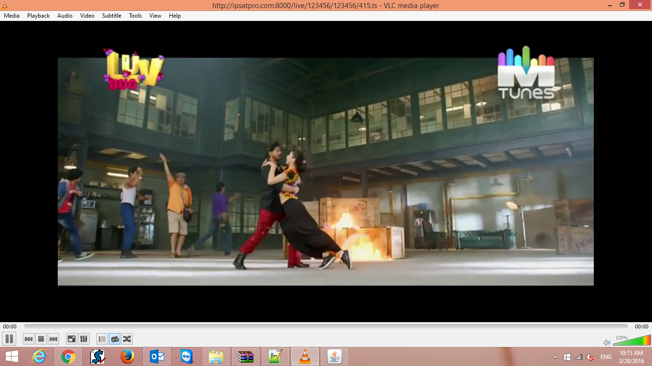Image resolution: width=652 pixels, height=366 pixels.
Task: Switch to WinRAR in taskbar
Action: [x=246, y=356]
